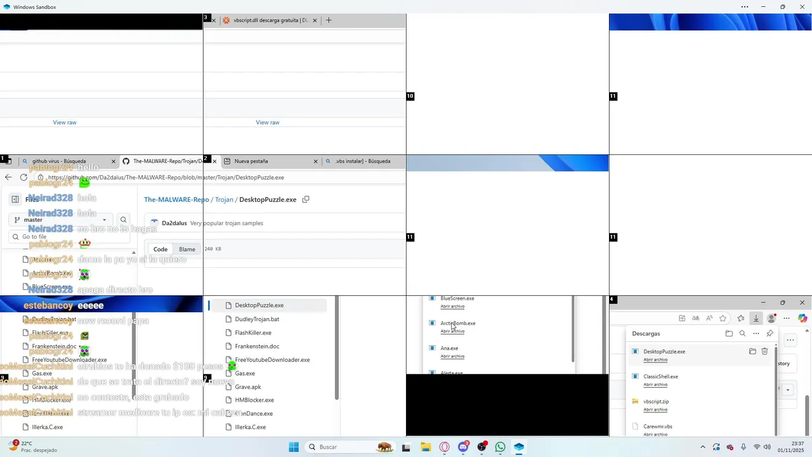
Task: Click the read aloud icon
Action: click(x=709, y=319)
